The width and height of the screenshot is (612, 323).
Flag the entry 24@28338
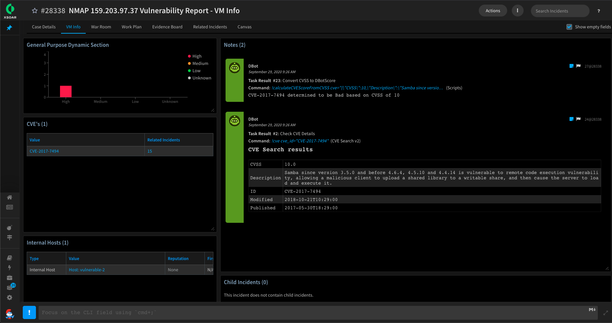(x=578, y=119)
